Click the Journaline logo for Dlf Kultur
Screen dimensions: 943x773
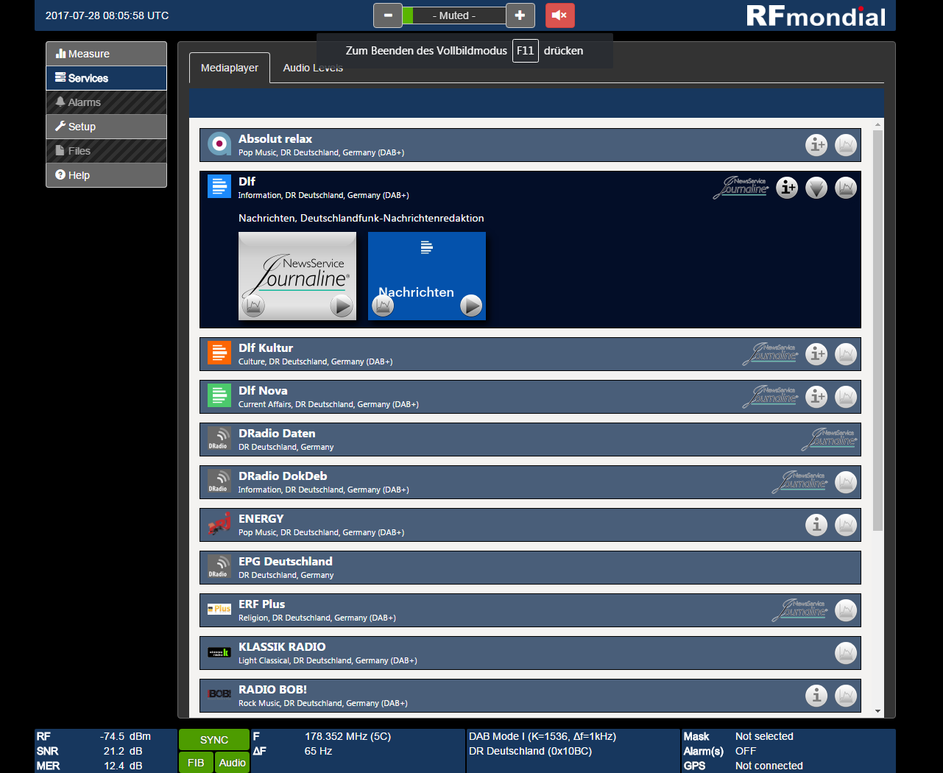tap(771, 354)
